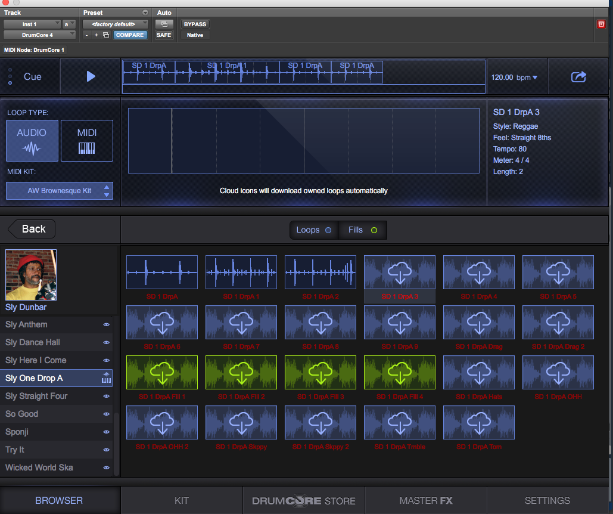
Task: Download the SD 1 DrpA Fill 1 loop
Action: (x=161, y=372)
